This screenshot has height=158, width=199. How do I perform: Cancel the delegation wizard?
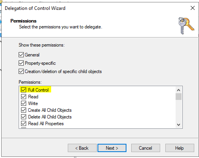tap(145, 148)
